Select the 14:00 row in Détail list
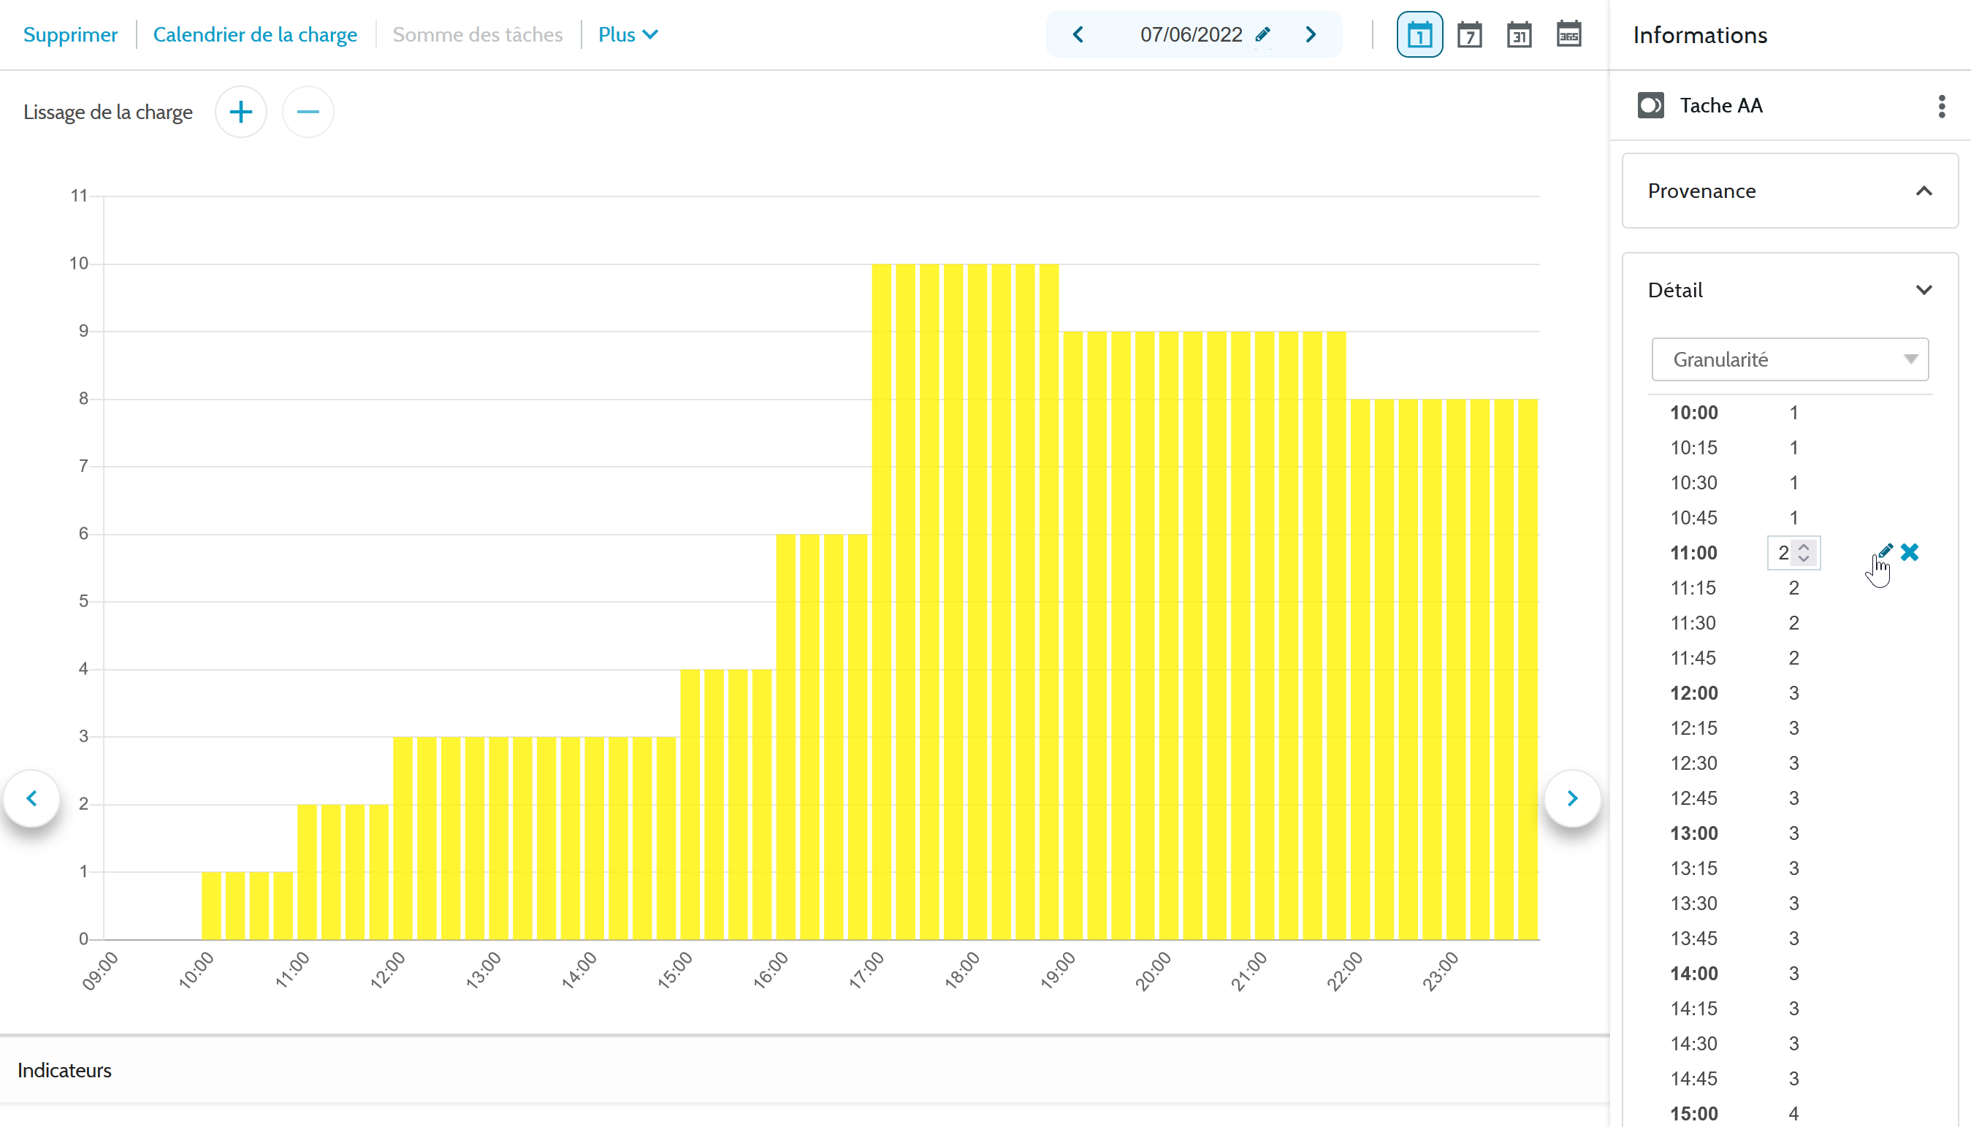Viewport: 1971px width, 1127px height. [x=1790, y=973]
